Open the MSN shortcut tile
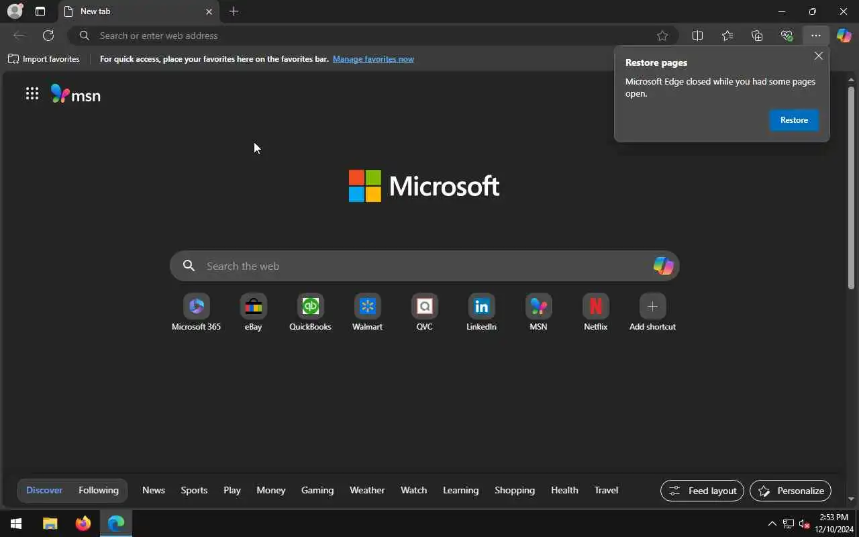 538,312
